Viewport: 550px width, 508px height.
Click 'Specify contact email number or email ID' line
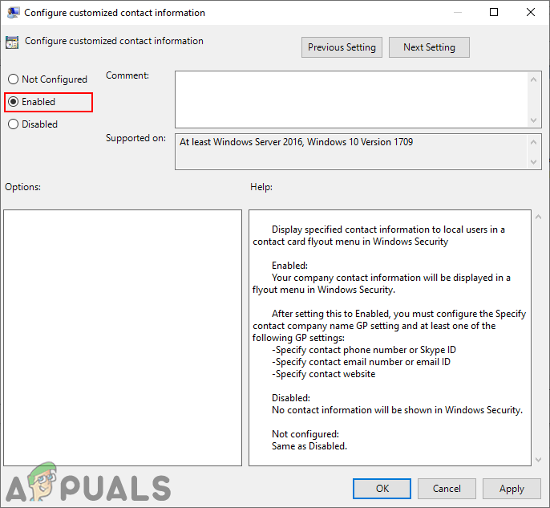point(361,362)
